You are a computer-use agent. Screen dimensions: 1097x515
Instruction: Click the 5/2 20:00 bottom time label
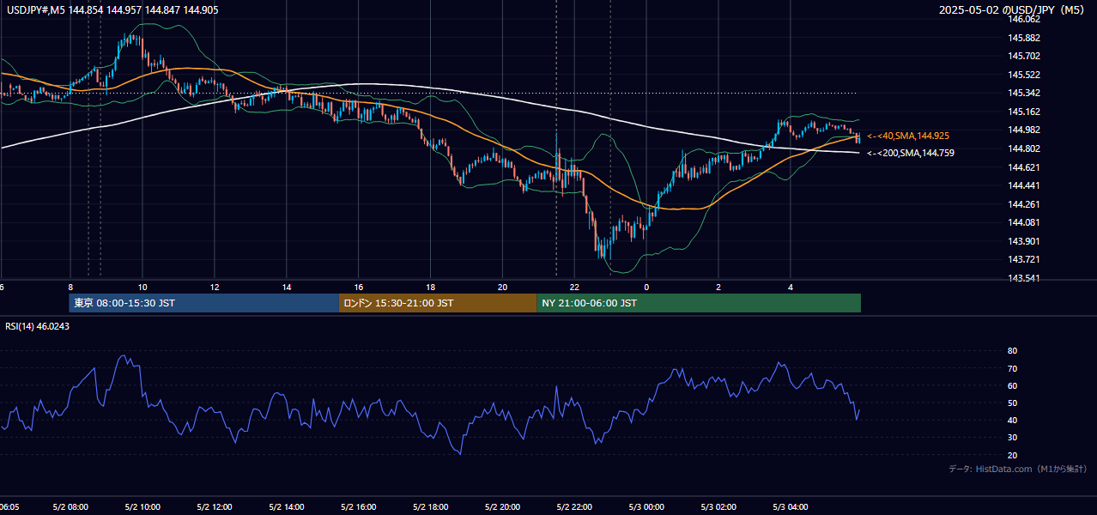pyautogui.click(x=503, y=507)
